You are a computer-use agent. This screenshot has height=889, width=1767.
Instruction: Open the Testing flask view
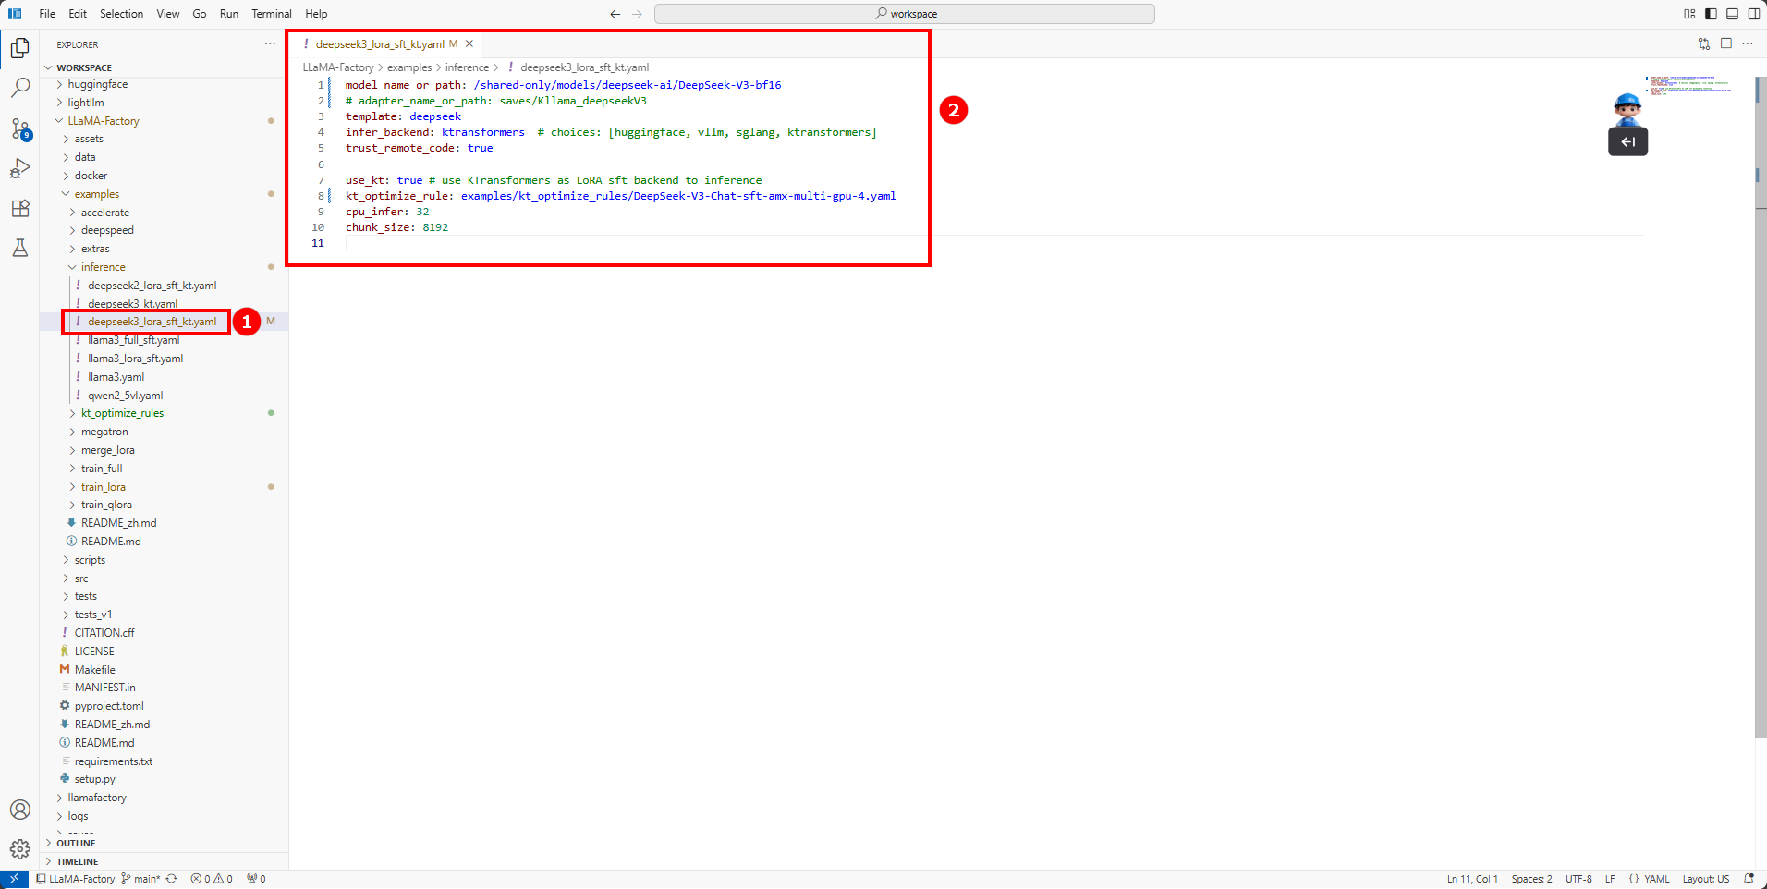point(19,248)
